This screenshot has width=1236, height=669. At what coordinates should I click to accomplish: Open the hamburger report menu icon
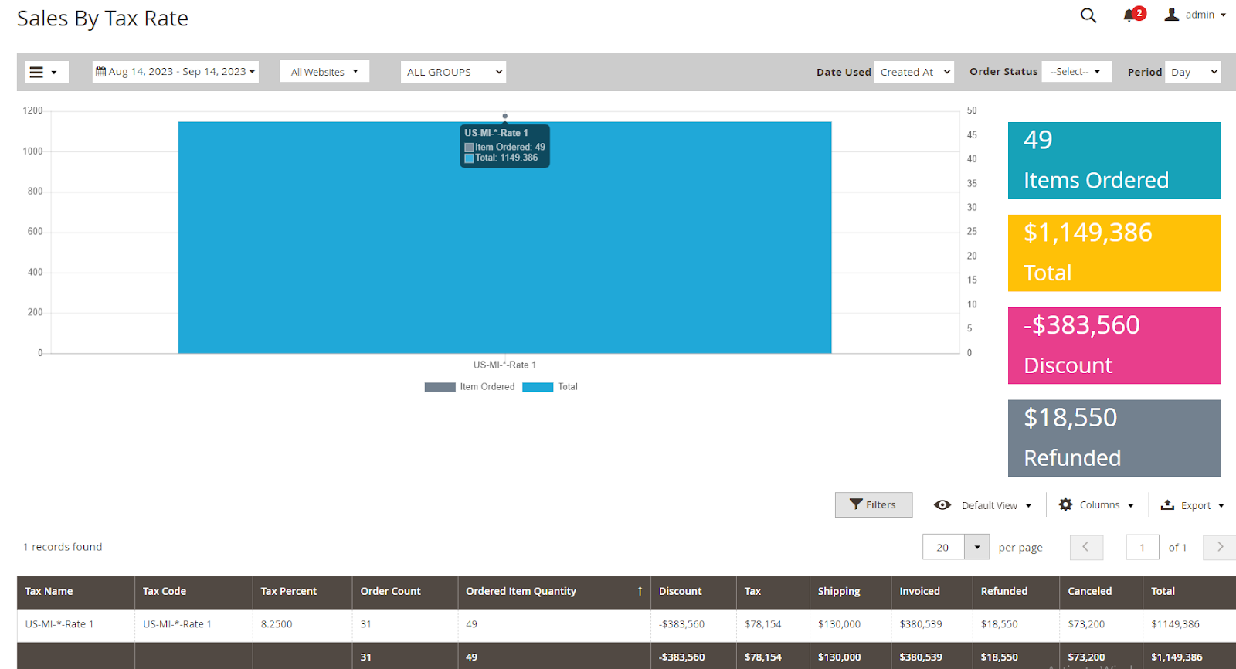(x=37, y=72)
